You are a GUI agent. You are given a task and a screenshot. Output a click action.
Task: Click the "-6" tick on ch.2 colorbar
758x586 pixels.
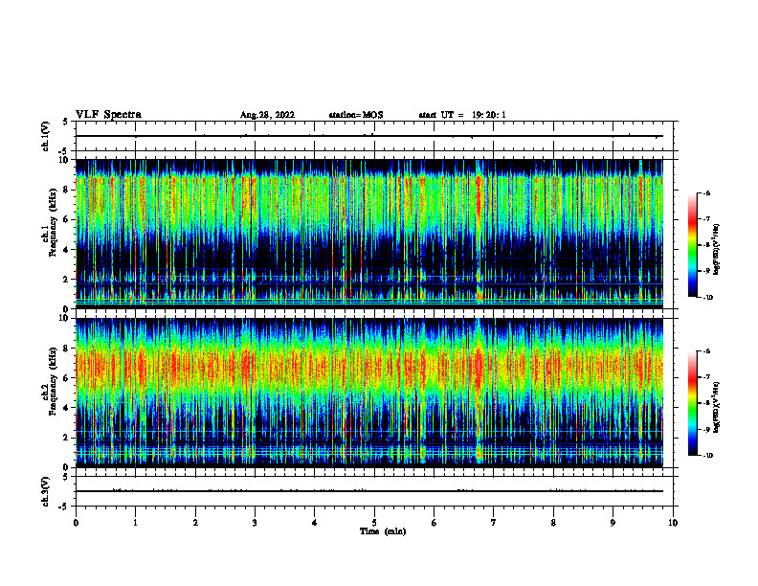pyautogui.click(x=706, y=351)
